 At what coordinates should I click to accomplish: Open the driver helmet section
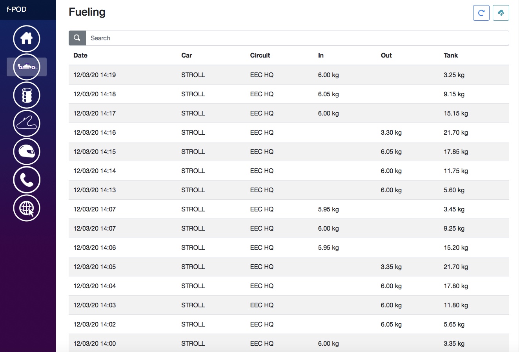[27, 152]
